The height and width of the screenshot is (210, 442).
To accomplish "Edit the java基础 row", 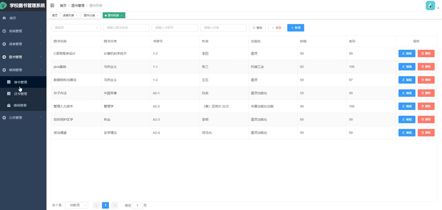I will coord(407,67).
